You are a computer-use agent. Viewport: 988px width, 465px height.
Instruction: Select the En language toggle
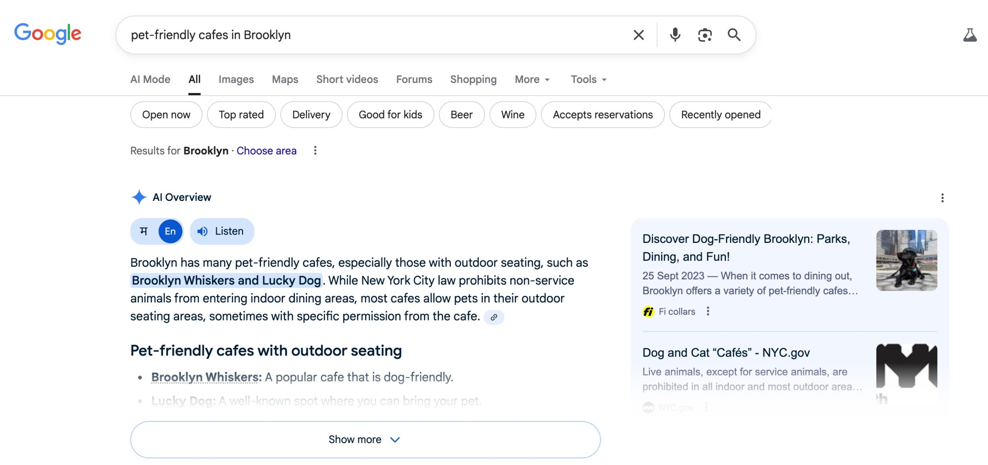point(170,231)
